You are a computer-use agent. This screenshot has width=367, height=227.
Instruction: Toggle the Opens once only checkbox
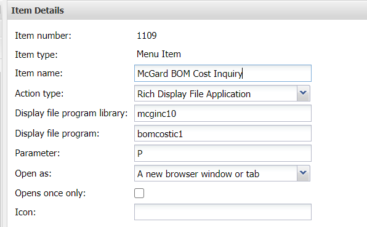pos(139,193)
